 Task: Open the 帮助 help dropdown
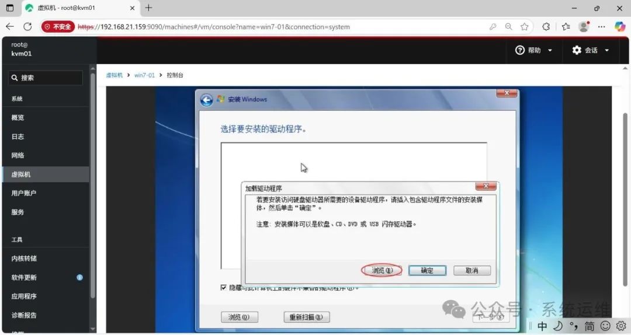[533, 50]
